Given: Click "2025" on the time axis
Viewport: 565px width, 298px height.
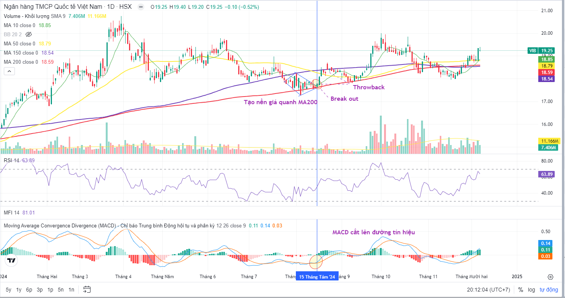Looking at the screenshot, I should tap(517, 277).
